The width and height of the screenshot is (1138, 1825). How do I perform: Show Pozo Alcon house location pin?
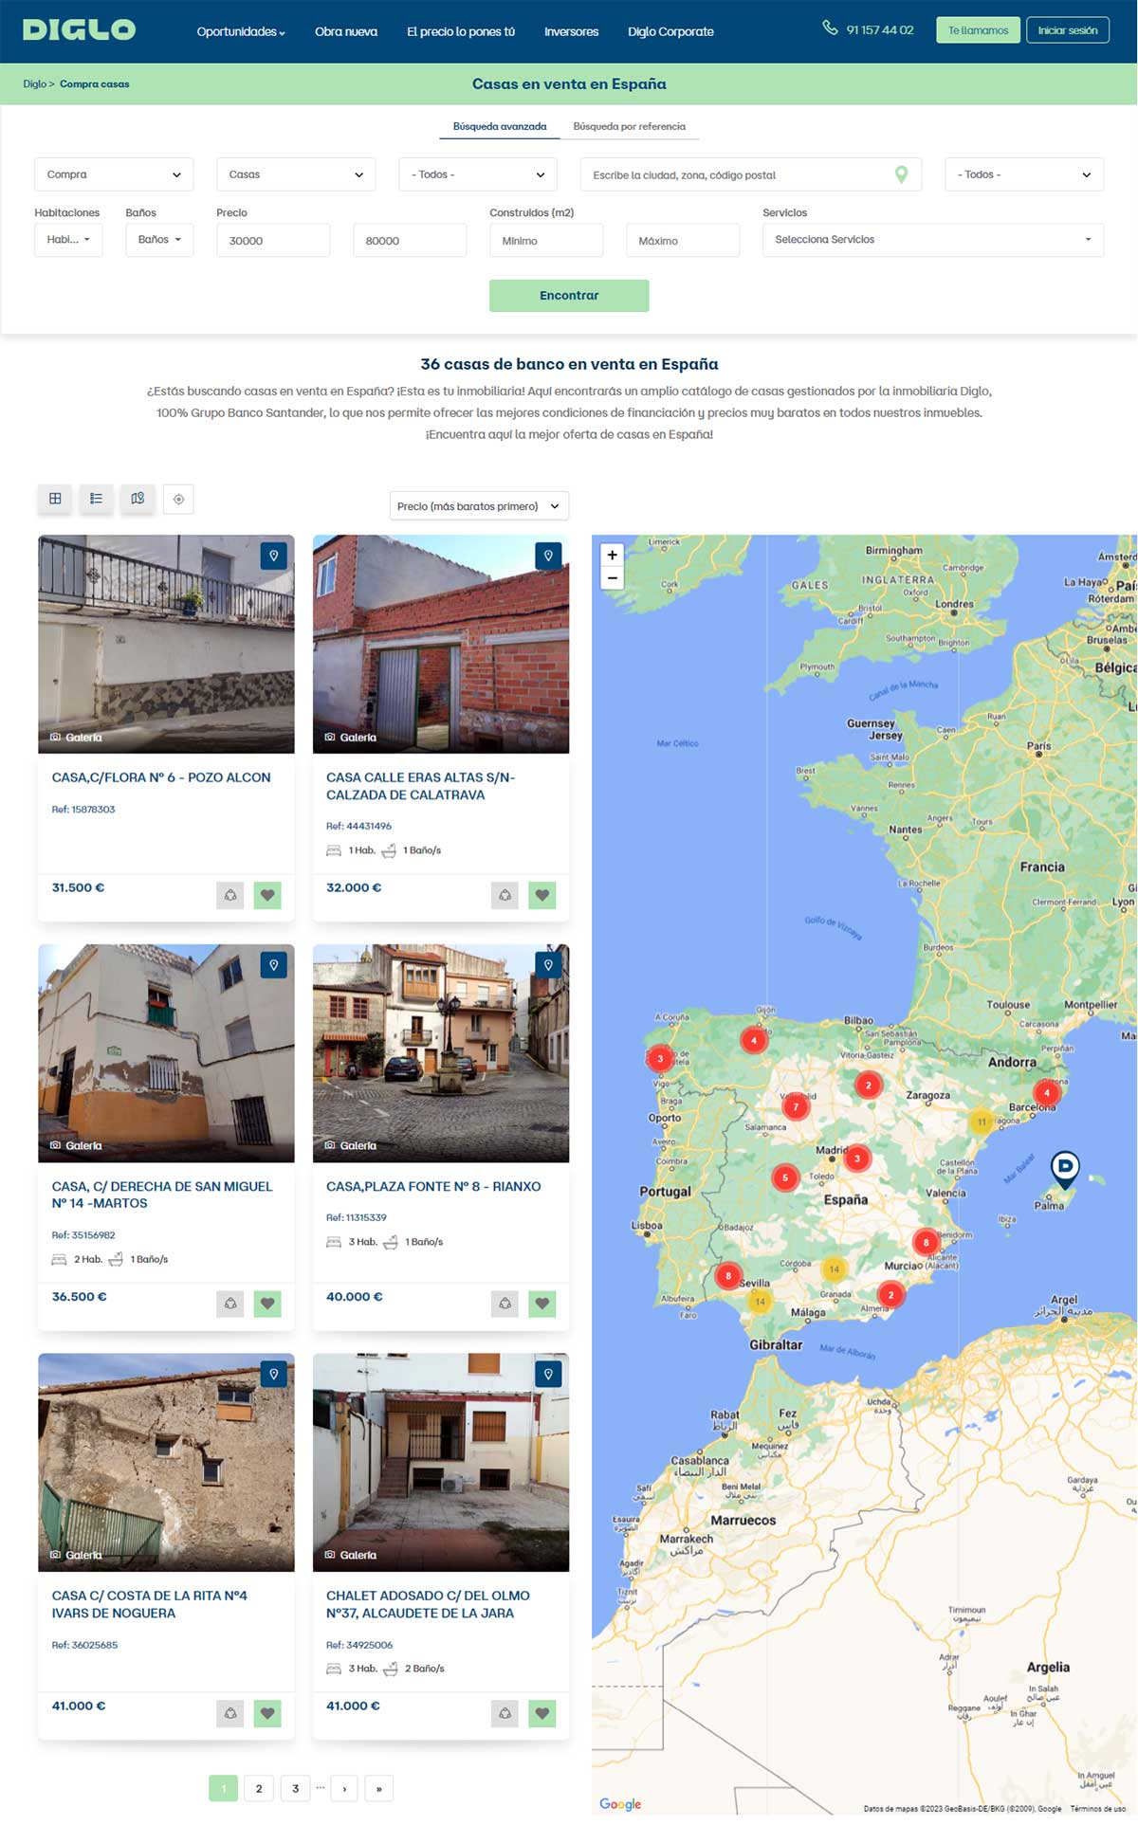pos(273,556)
